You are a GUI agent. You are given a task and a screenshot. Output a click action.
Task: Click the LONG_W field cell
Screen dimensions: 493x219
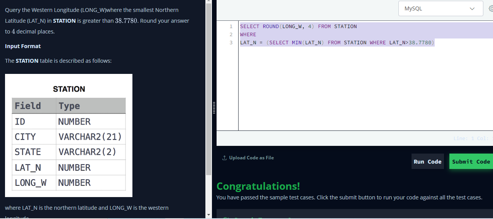click(34, 183)
